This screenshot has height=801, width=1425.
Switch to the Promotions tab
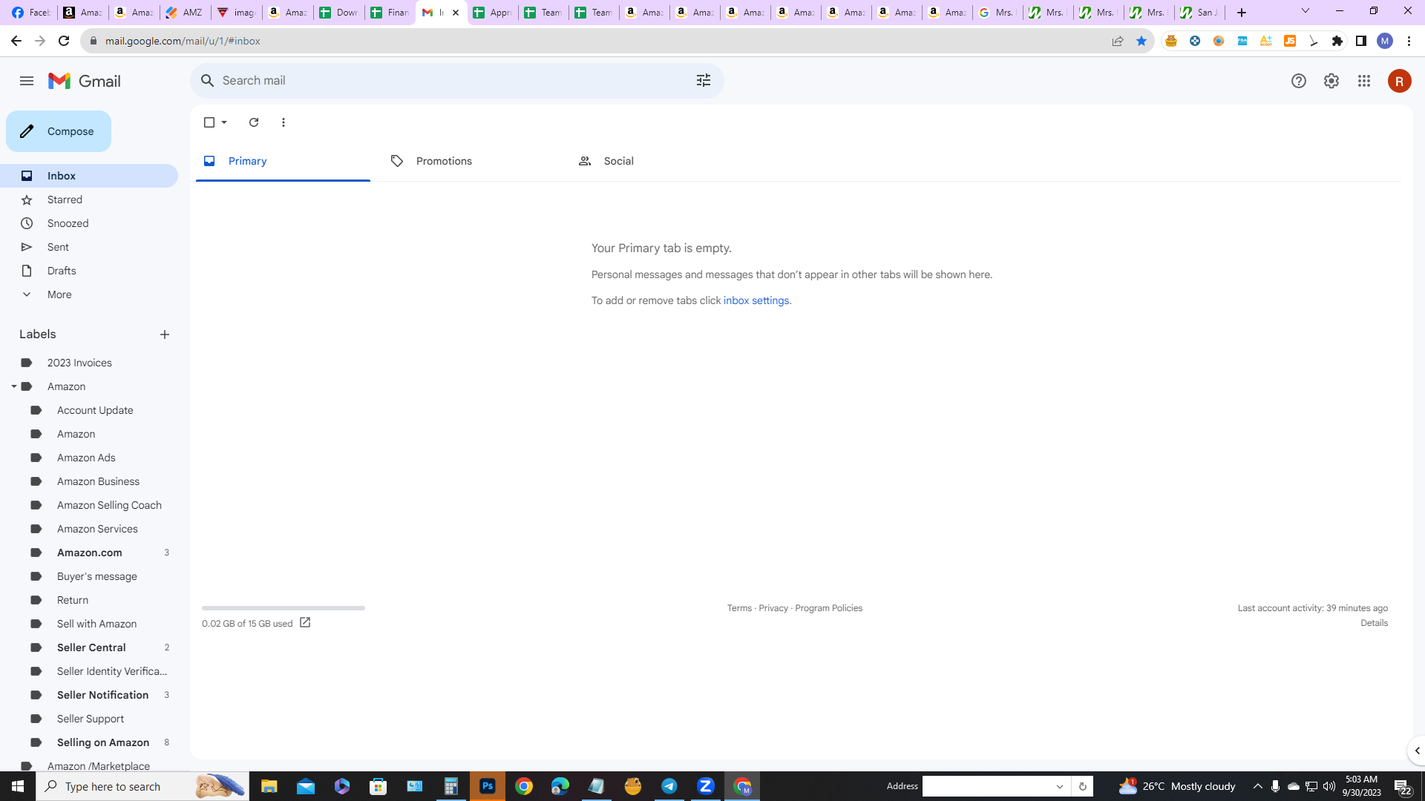coord(471,161)
